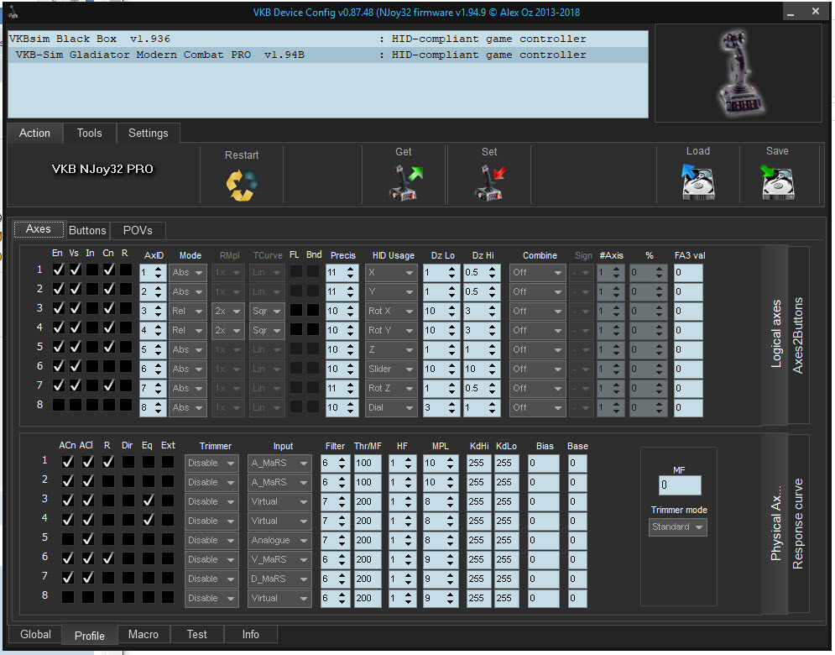Click the Save disk icon

click(x=777, y=182)
